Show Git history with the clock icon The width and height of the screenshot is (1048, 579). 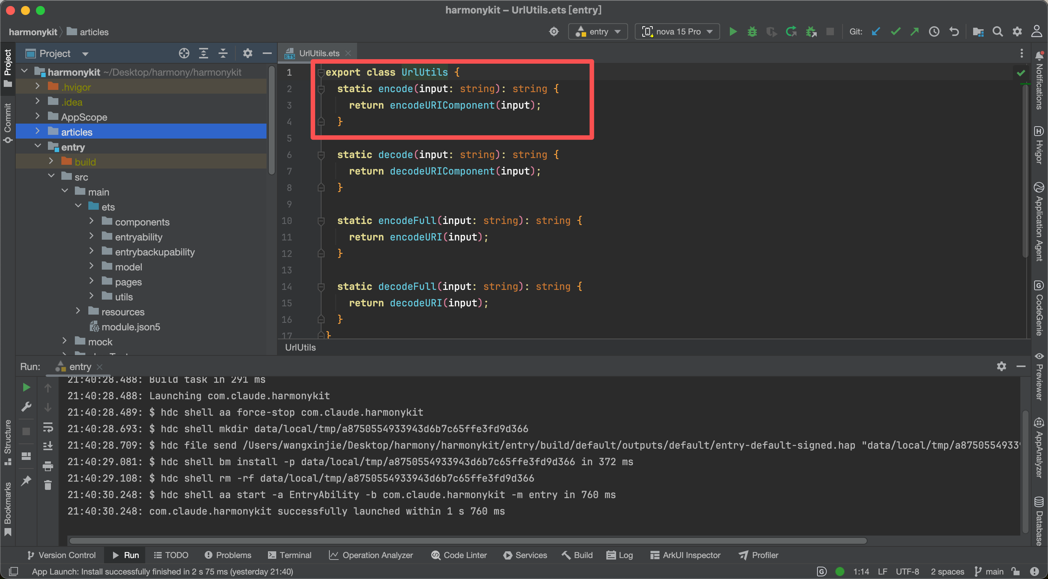coord(934,31)
